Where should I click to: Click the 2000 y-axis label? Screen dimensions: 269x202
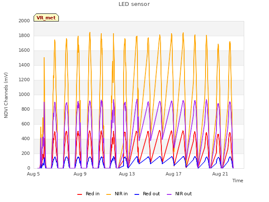click(24, 21)
